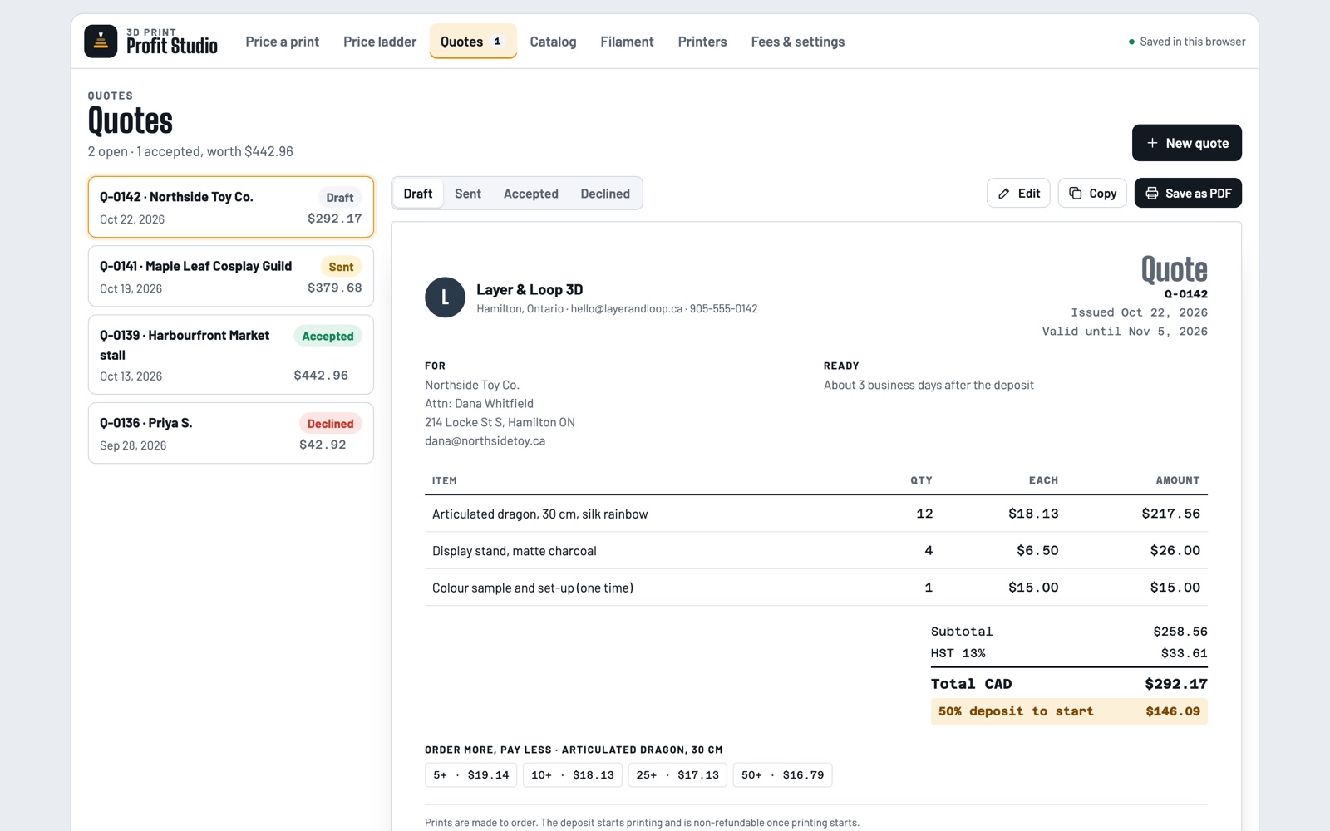The width and height of the screenshot is (1330, 831).
Task: Mark the quote as Accepted
Action: pyautogui.click(x=530, y=194)
